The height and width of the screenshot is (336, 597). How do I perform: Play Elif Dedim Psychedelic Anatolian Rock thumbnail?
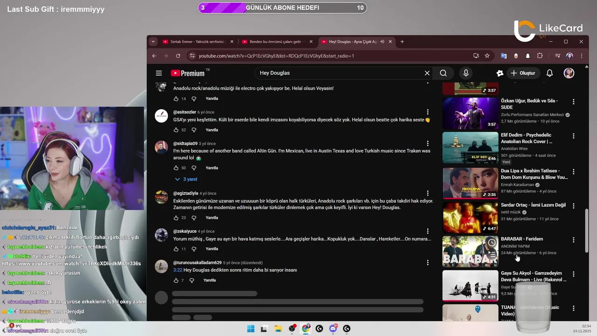tap(470, 147)
